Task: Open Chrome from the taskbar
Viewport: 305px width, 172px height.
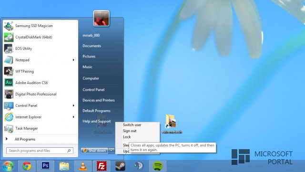Action: [x=27, y=166]
